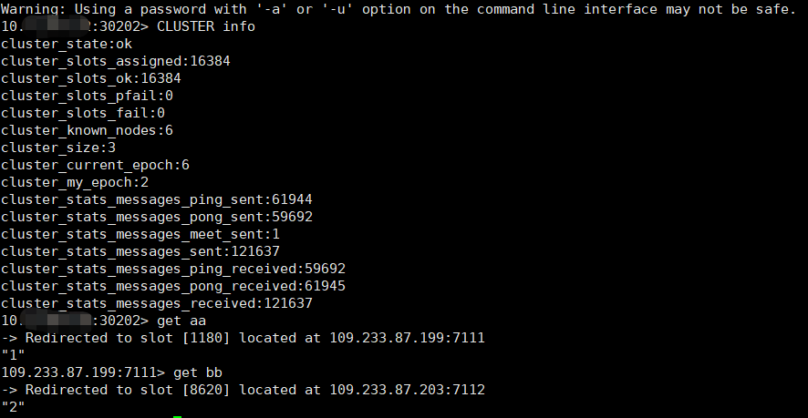Click the cluster_size:3 line
The image size is (808, 418).
coord(58,148)
